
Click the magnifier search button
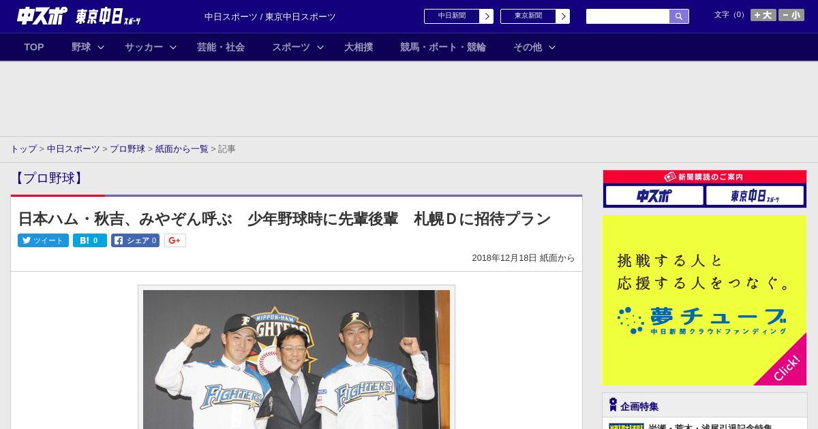click(x=679, y=16)
